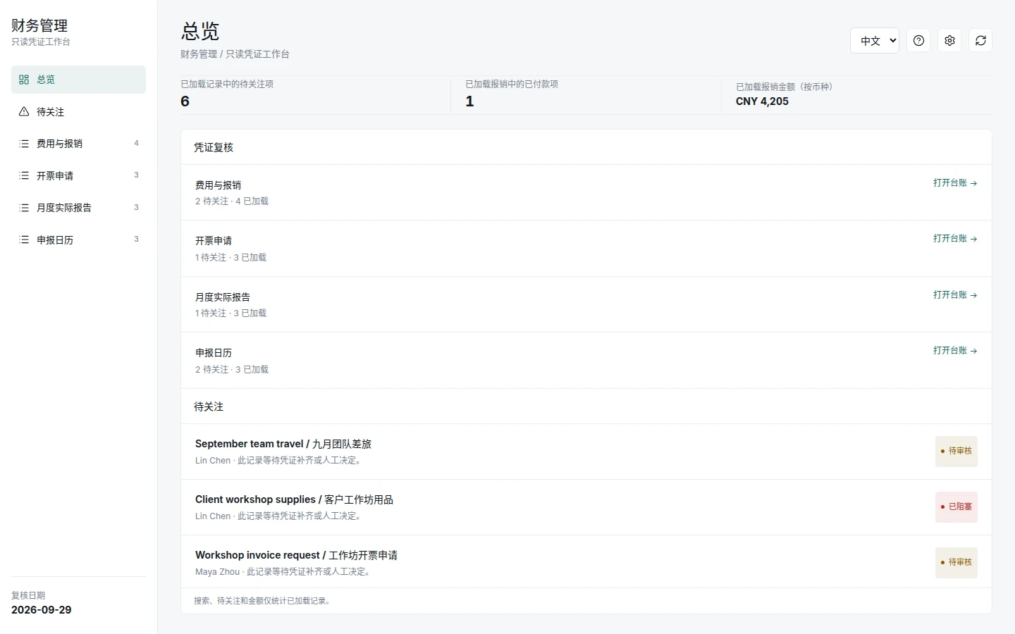
Task: Open 开票申请 sidebar item
Action: click(x=78, y=176)
